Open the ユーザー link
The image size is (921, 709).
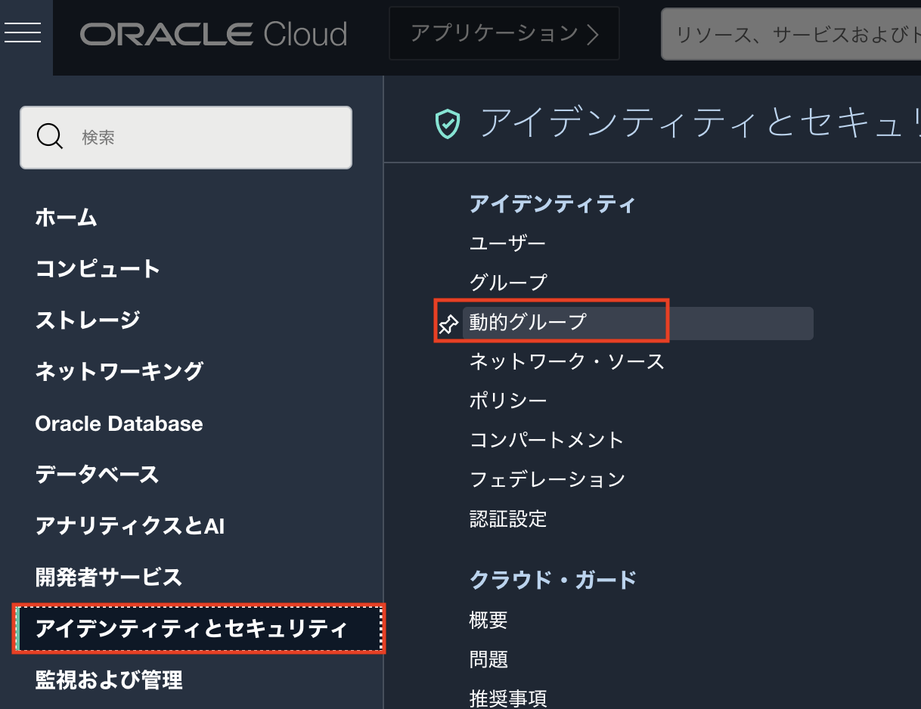tap(507, 243)
